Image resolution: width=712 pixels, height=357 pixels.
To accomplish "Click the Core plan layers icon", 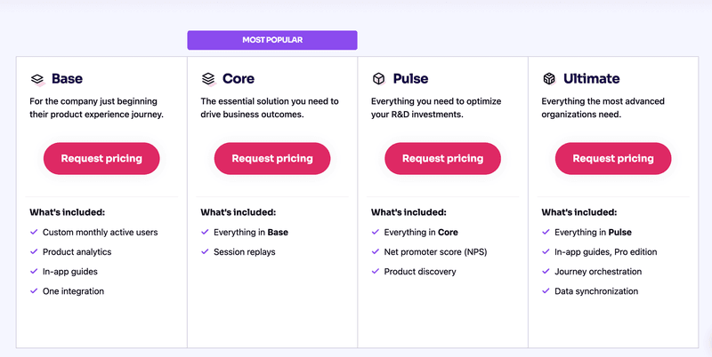I will coord(208,79).
